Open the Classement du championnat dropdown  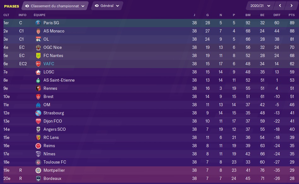55,6
